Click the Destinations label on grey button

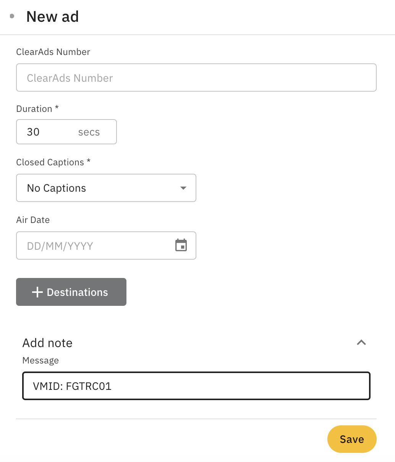(77, 292)
